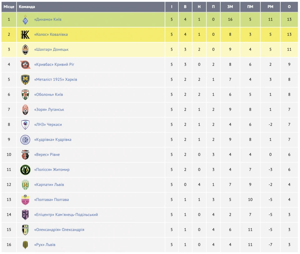The image size is (300, 254).
Task: Select the Rukh Lviv striped crest
Action: pyautogui.click(x=25, y=245)
